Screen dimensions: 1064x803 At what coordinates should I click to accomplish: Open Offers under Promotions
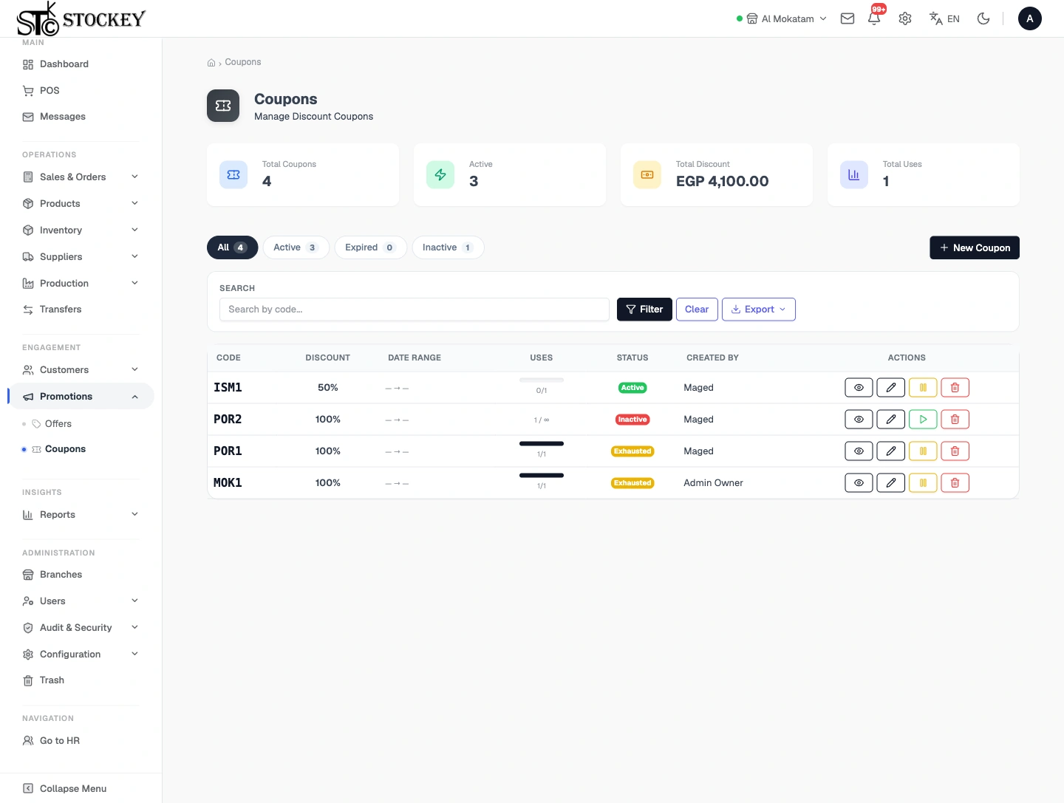tap(58, 424)
